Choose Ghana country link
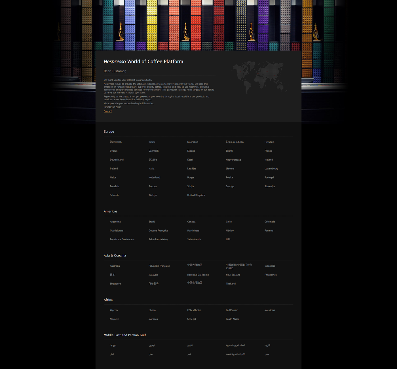This screenshot has height=369, width=397. point(152,310)
